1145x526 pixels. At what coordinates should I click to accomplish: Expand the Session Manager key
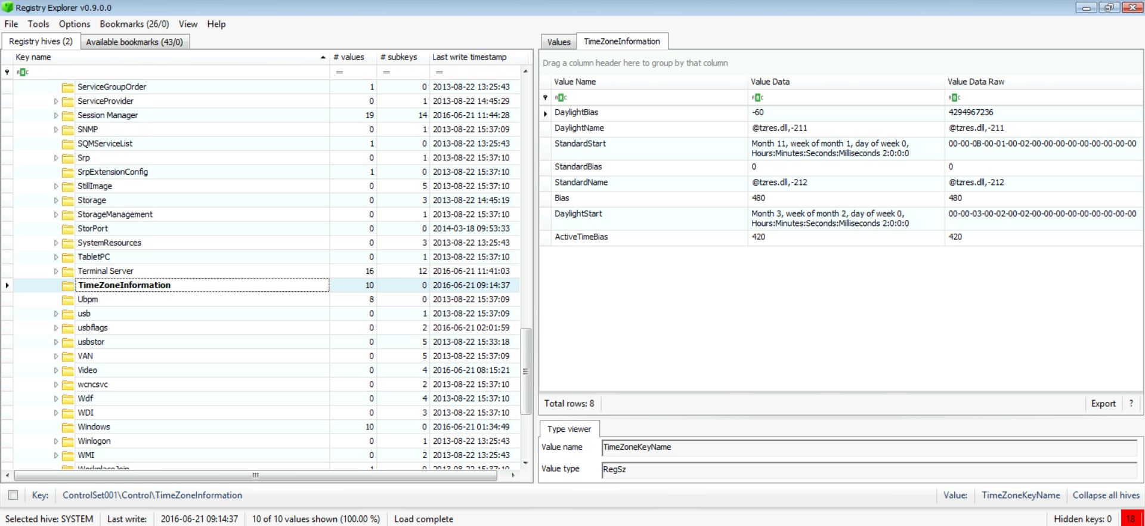[56, 116]
